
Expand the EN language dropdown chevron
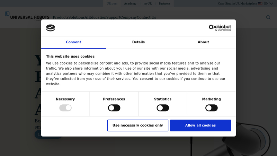pos(271,3)
